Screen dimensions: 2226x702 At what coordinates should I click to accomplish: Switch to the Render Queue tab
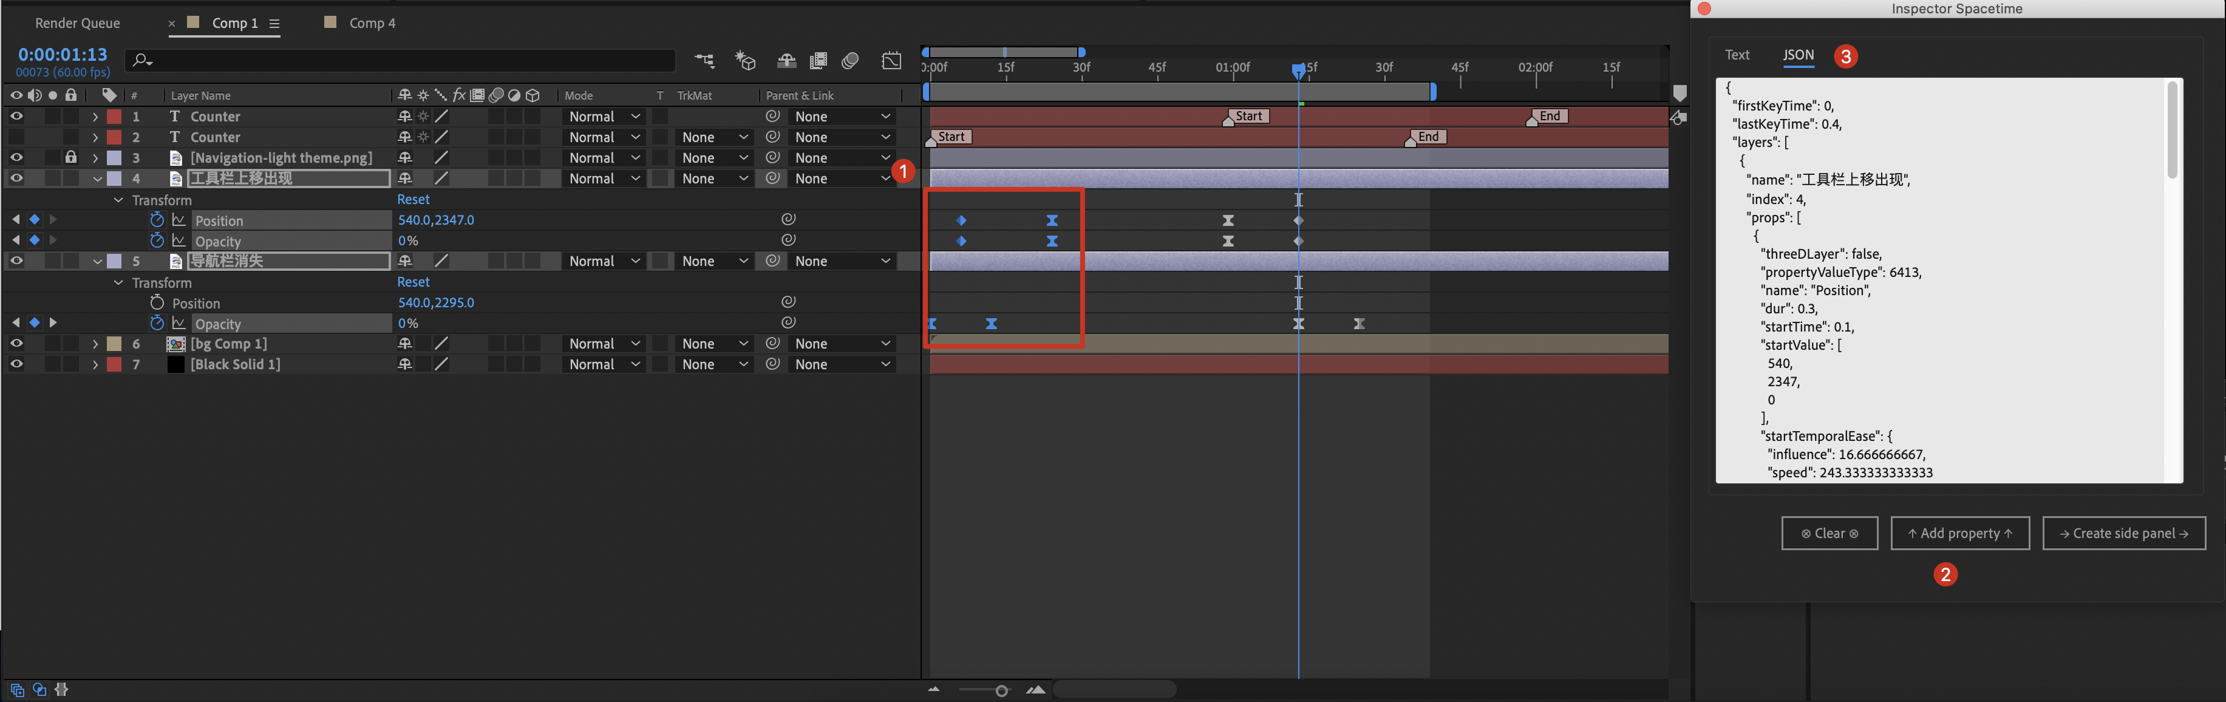78,23
